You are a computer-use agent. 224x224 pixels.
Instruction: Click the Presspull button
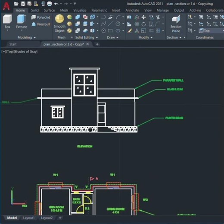41,24
